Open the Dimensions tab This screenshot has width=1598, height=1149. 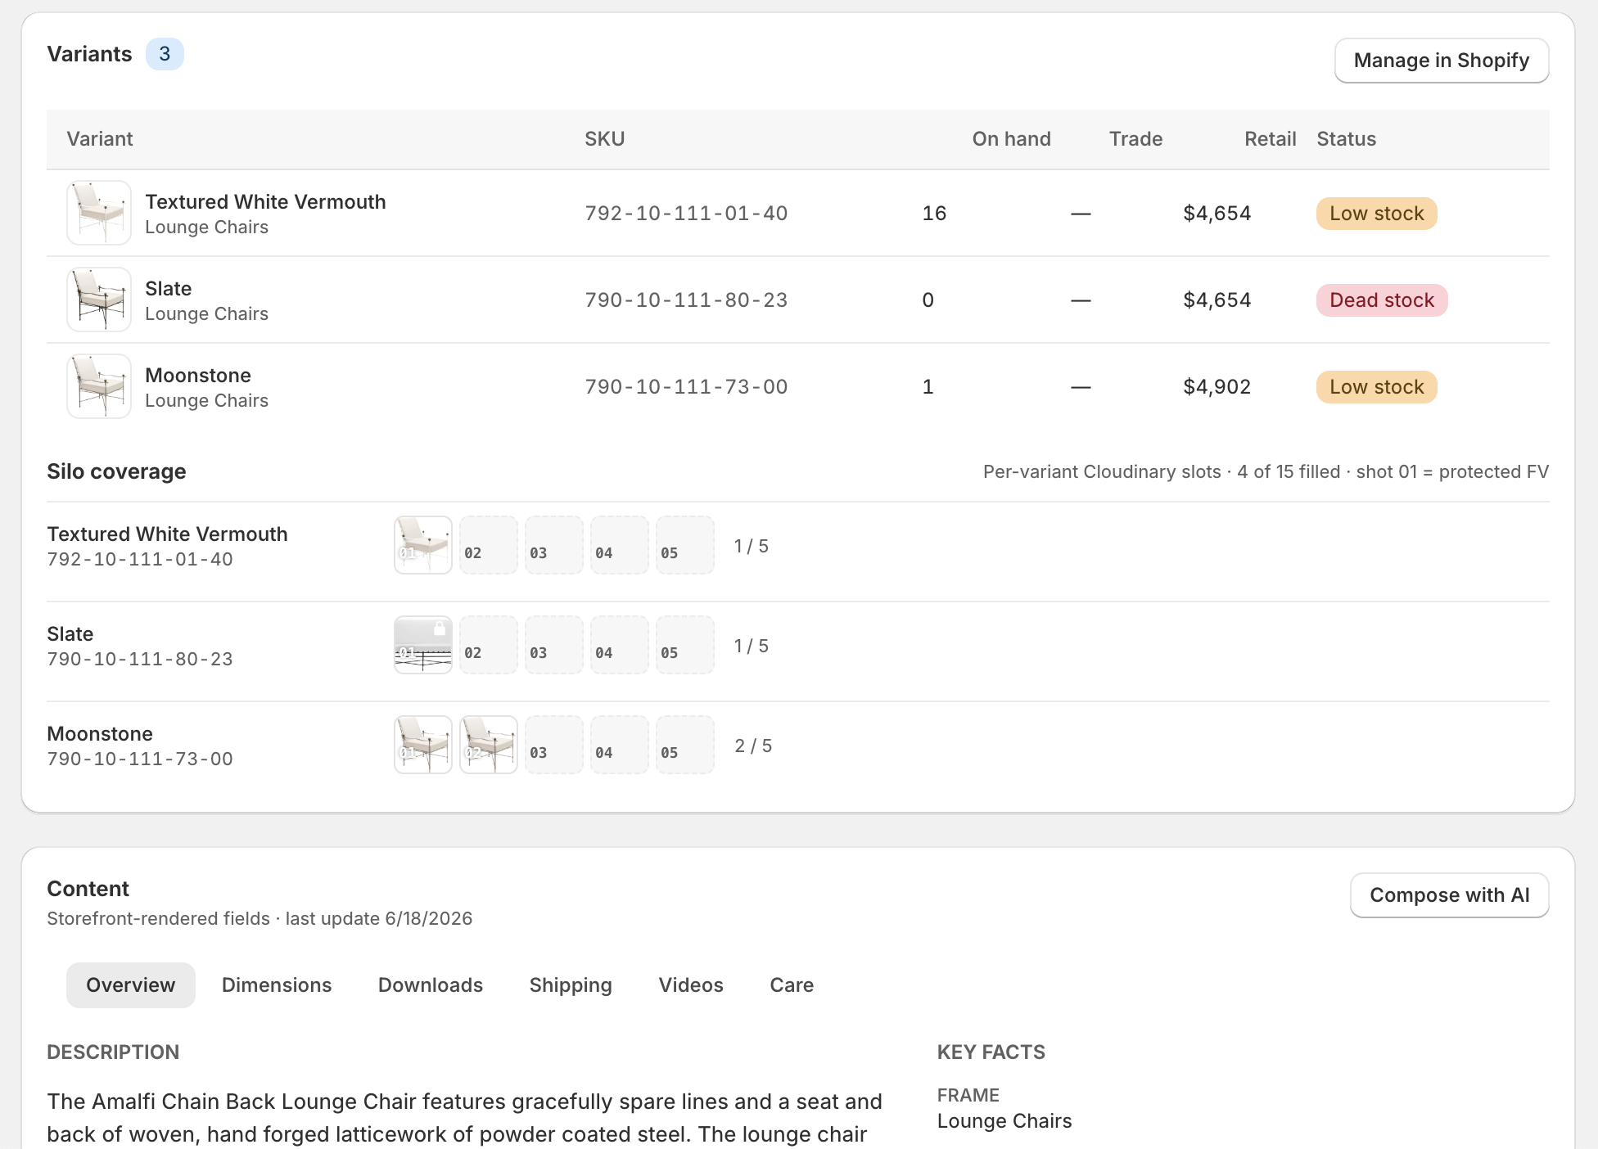point(277,985)
